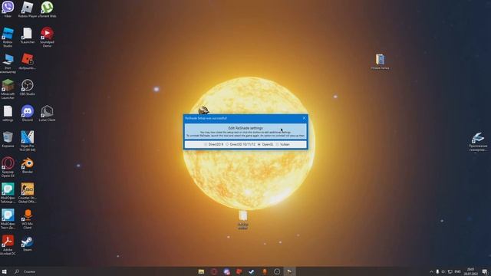The image size is (491, 276).
Task: Select the This PC computer icon
Action: (x=8, y=63)
